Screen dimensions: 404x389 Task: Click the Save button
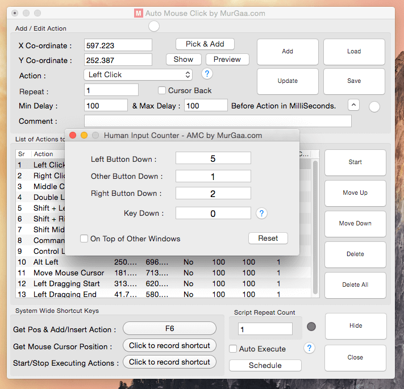pyautogui.click(x=354, y=81)
